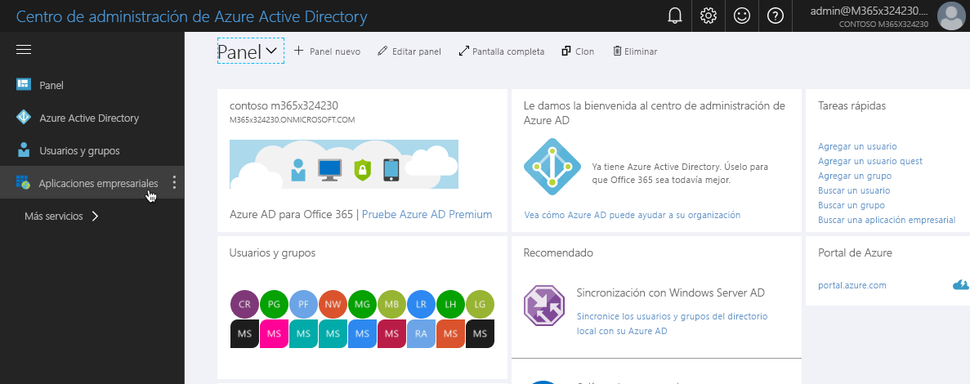Click the feedback smiley icon

click(742, 16)
